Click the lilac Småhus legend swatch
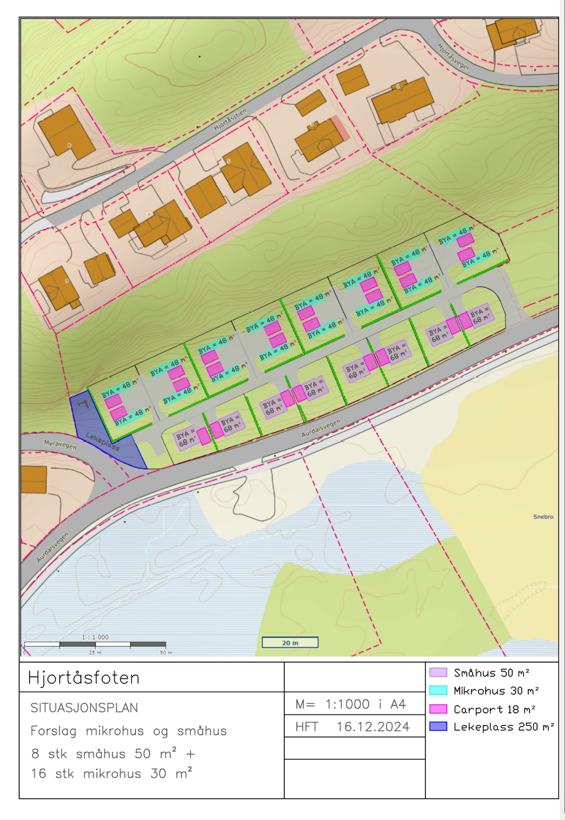 pos(437,672)
